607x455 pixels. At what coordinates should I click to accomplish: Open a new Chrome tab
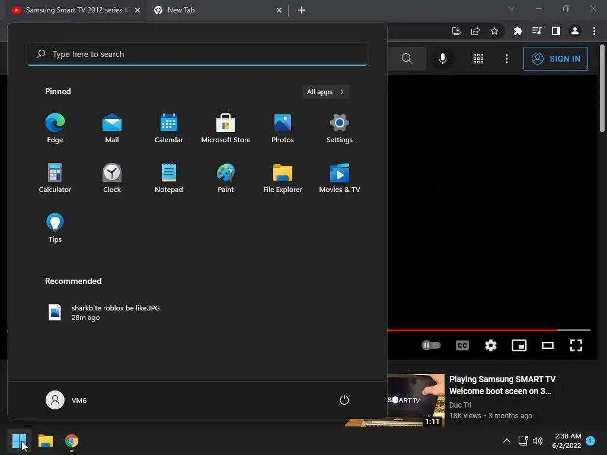pos(302,10)
